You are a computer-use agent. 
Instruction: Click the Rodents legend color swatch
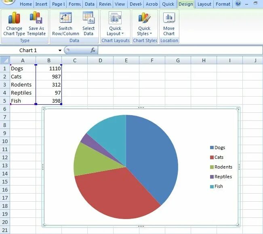(x=212, y=167)
